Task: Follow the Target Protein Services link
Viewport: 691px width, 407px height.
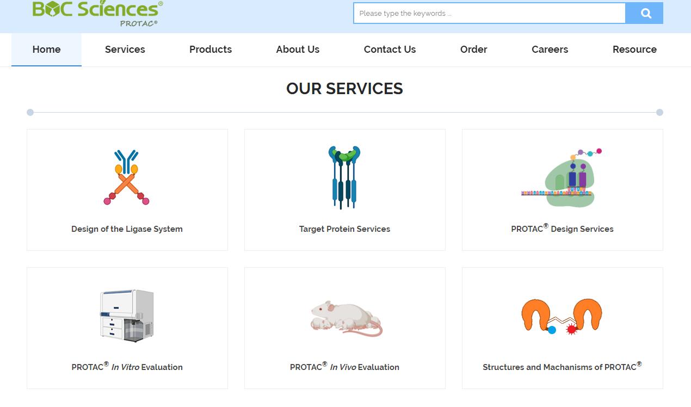Action: pyautogui.click(x=344, y=229)
